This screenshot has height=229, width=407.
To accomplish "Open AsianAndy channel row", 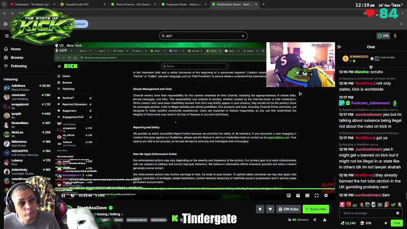I will coord(27,171).
